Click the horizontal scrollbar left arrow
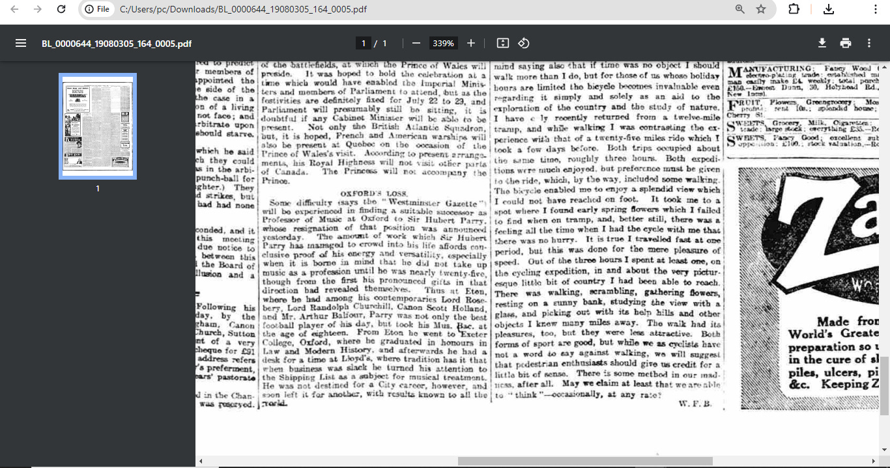This screenshot has width=890, height=468. pyautogui.click(x=201, y=461)
